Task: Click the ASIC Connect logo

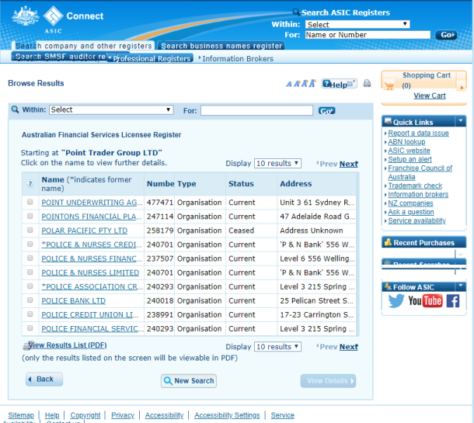Action: point(58,19)
